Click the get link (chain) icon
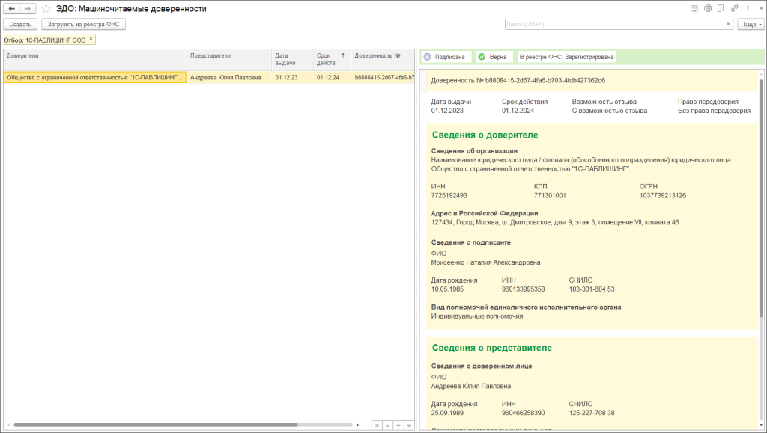 [x=735, y=8]
